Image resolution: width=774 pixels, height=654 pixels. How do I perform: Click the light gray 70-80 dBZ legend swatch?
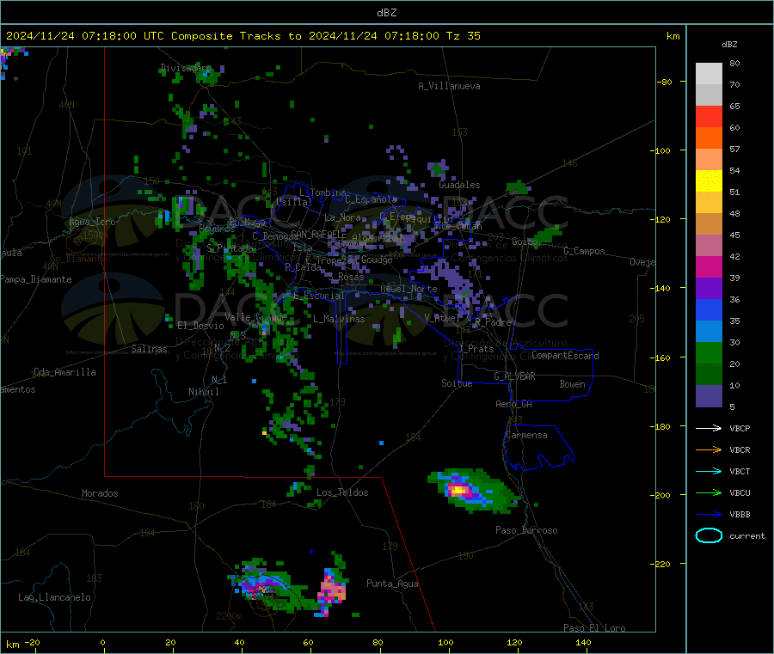(709, 74)
